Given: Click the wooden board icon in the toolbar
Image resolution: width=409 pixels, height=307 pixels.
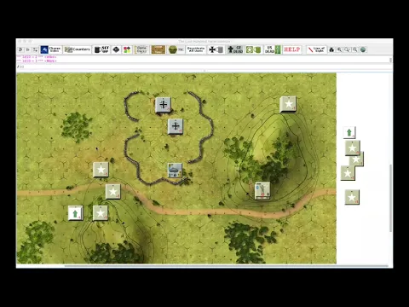Looking at the screenshot, I should (158, 49).
